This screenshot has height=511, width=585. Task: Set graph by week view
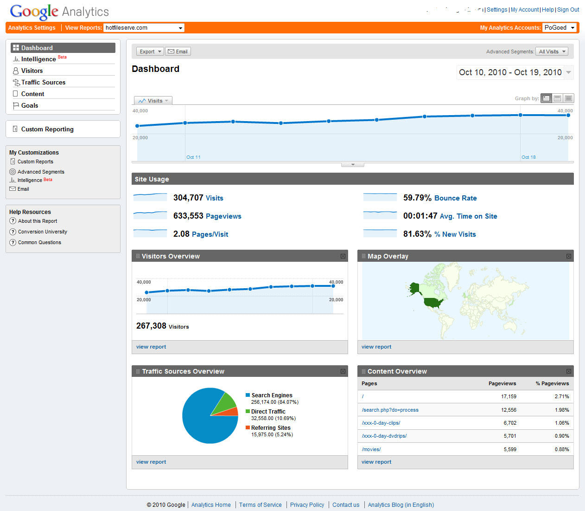point(557,98)
